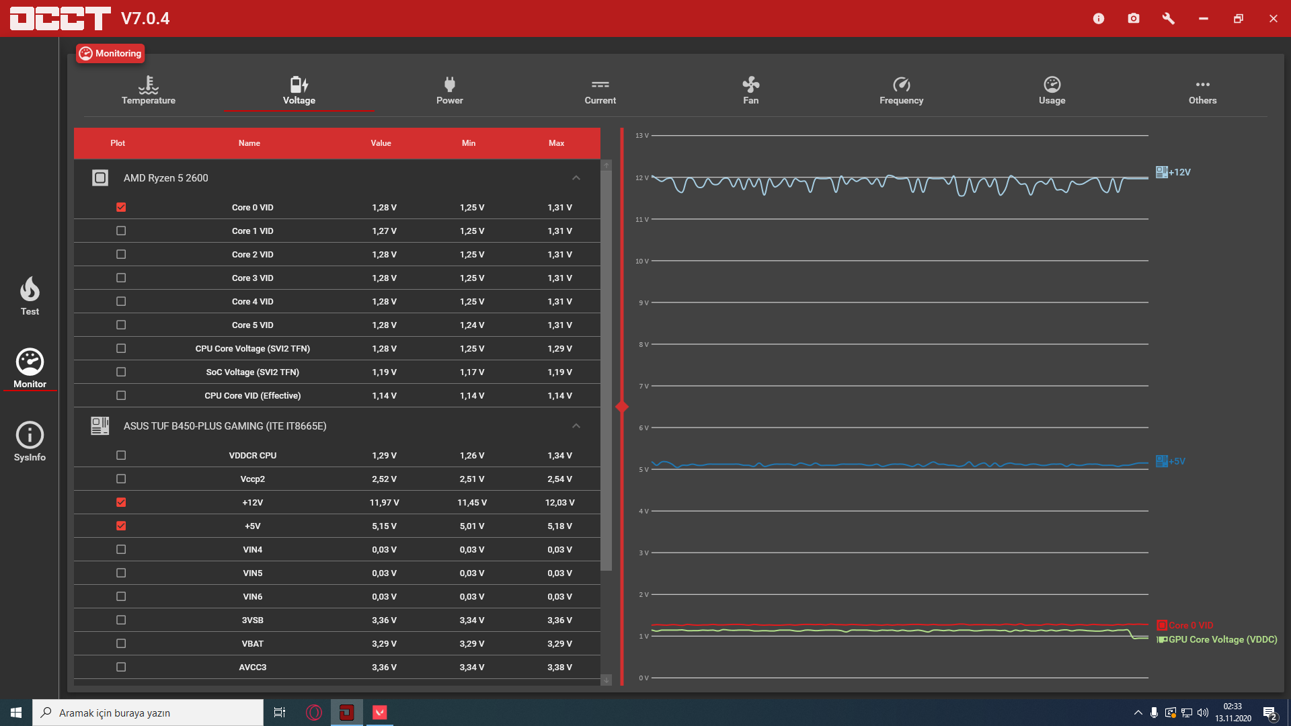The image size is (1291, 726).
Task: Collapse the ASUS TUF B450-PLUS GAMING group
Action: [x=576, y=426]
